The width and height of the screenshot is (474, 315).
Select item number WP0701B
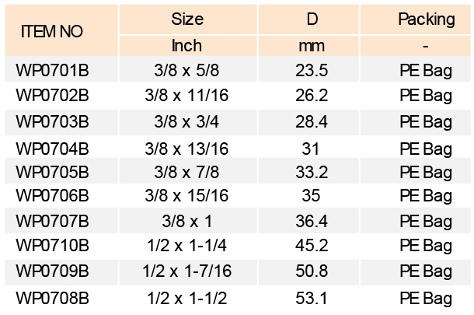click(x=52, y=71)
